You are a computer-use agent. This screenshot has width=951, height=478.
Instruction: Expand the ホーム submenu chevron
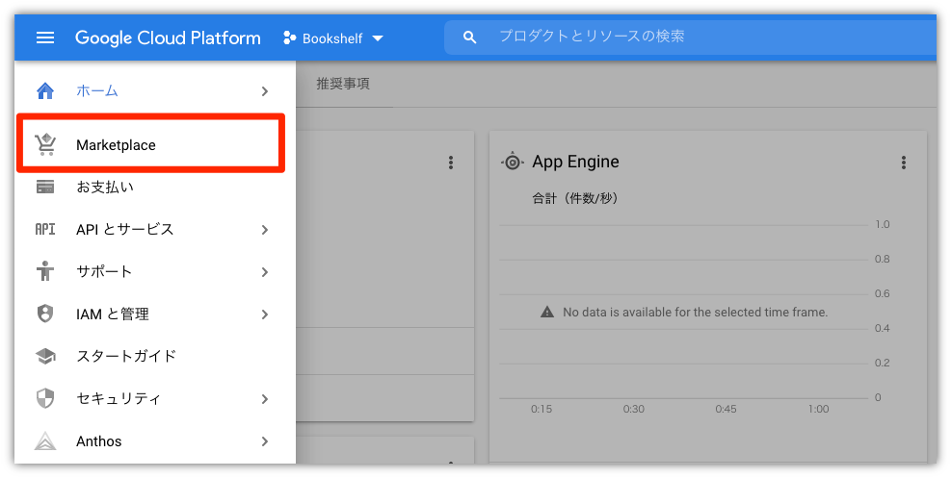point(264,90)
